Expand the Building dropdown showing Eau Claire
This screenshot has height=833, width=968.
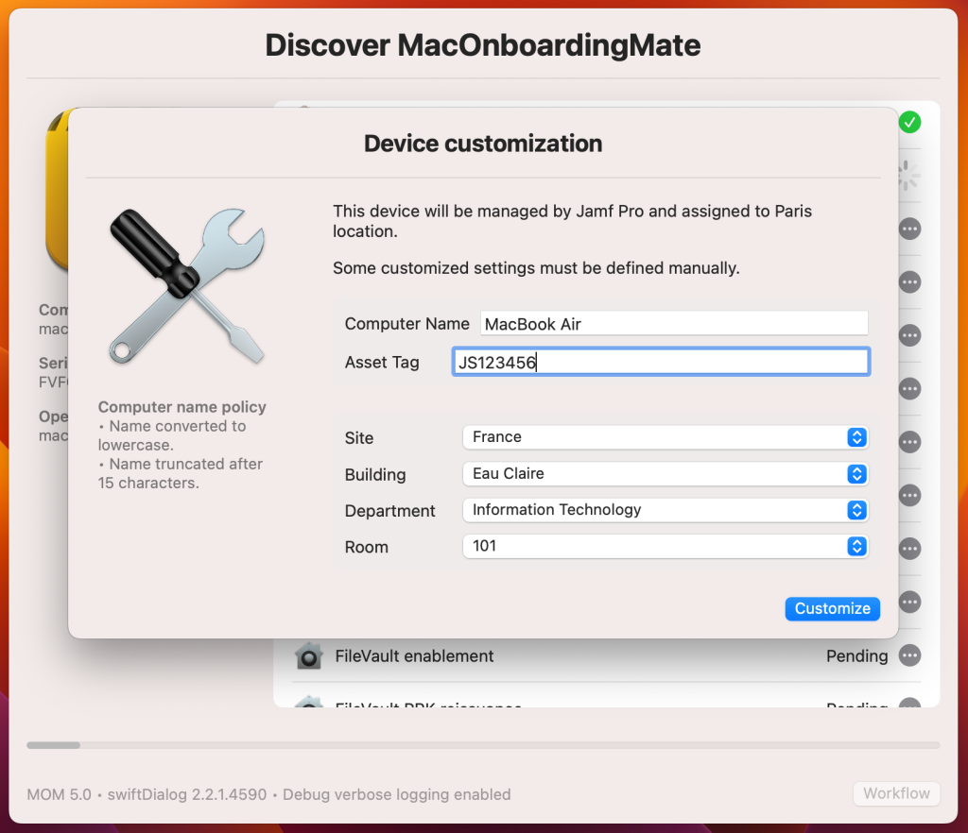pos(665,474)
